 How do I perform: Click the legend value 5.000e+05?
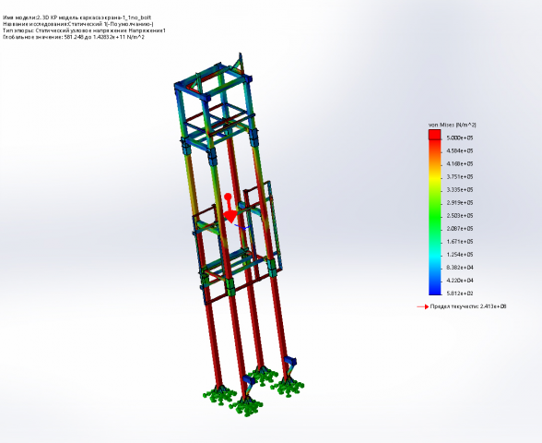(x=460, y=138)
